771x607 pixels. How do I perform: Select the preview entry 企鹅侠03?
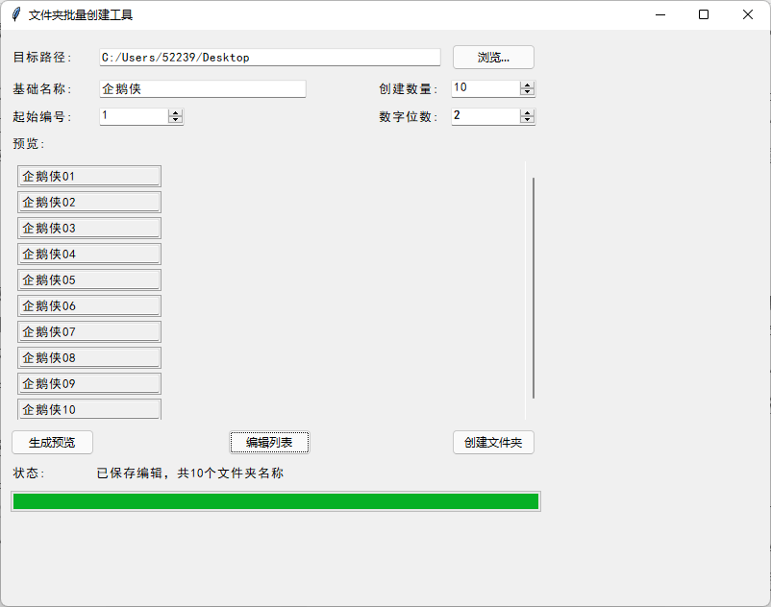89,229
